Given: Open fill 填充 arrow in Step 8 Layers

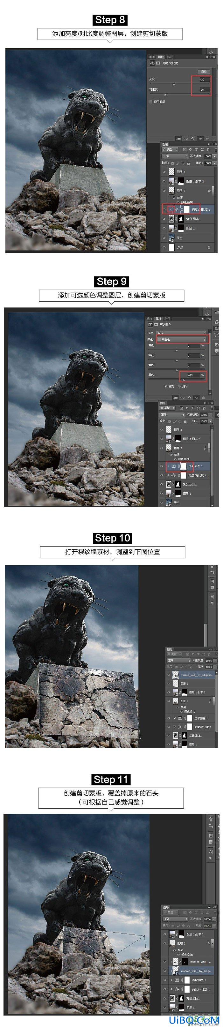Looking at the screenshot, I should 214,163.
